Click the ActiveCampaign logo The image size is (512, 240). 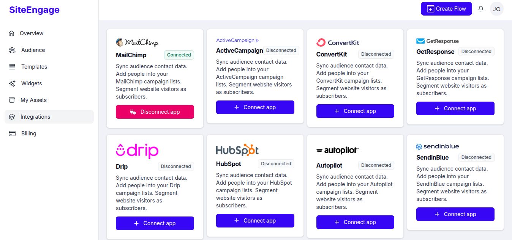pyautogui.click(x=237, y=40)
